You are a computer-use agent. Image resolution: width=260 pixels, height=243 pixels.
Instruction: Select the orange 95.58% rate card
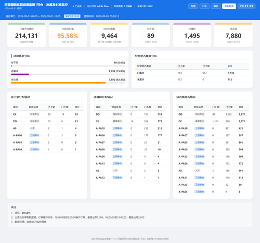tap(68, 35)
